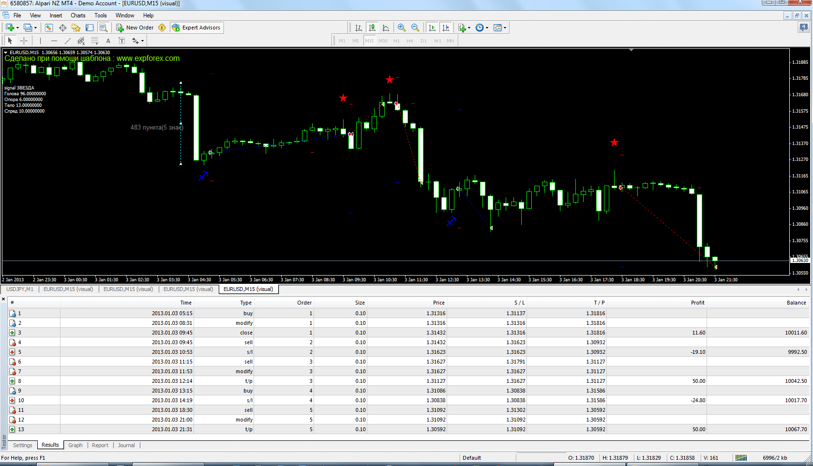Toggle the Expert Advisors button
The height and width of the screenshot is (466, 813).
coord(196,28)
